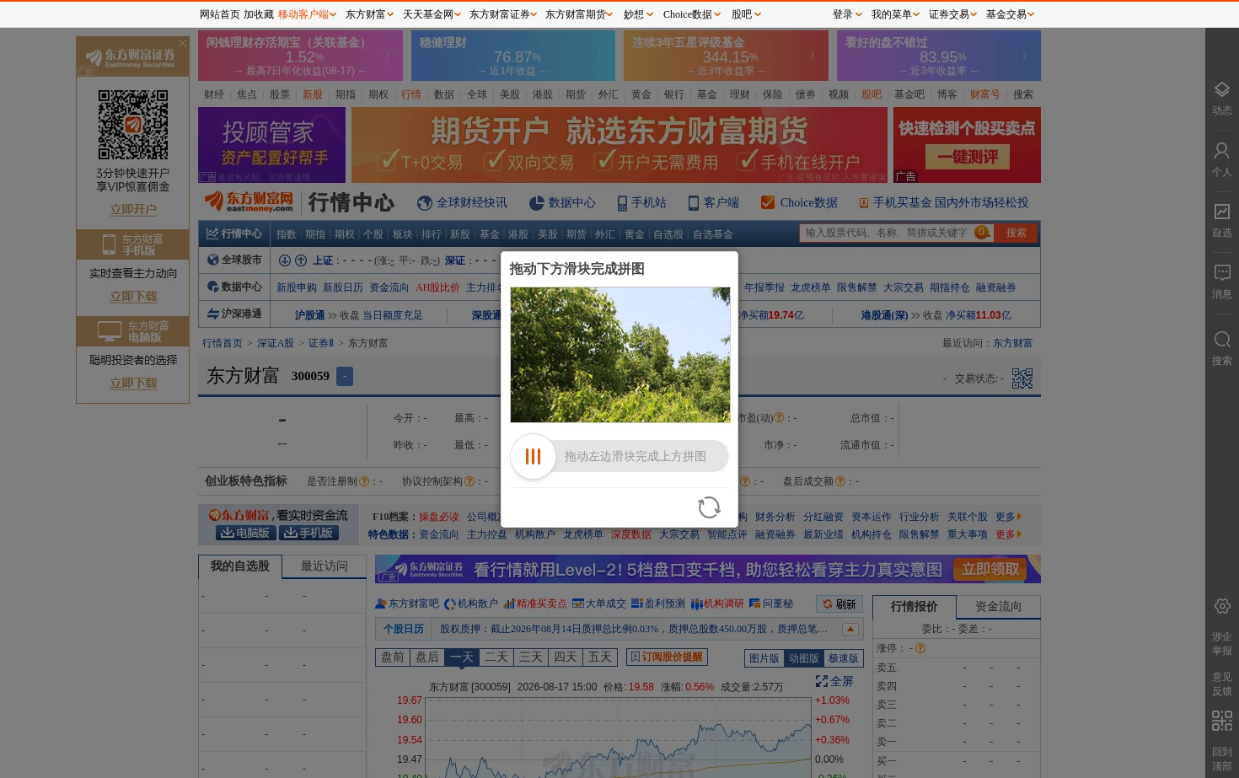Click 立即领取 on Level-2 banner
This screenshot has height=778, width=1239.
[991, 570]
